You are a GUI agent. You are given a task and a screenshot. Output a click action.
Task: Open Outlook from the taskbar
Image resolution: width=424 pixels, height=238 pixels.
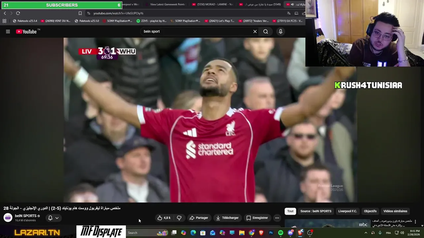click(x=213, y=233)
